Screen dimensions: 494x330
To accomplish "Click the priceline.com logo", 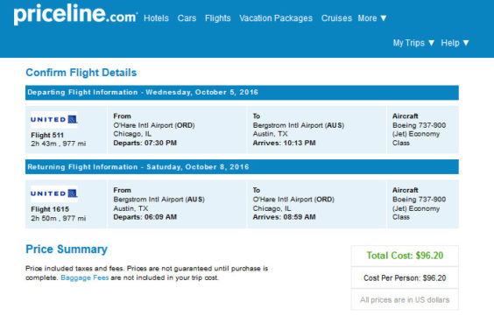I will [75, 15].
